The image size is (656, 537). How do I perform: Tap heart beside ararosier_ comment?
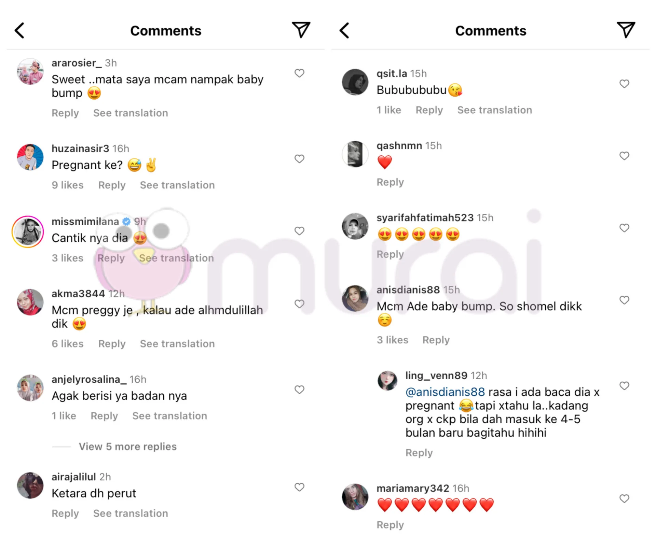299,73
